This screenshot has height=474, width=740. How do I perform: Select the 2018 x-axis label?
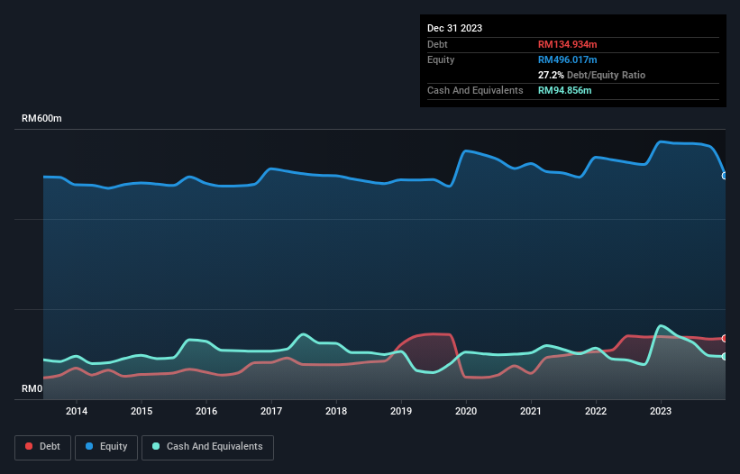point(336,411)
